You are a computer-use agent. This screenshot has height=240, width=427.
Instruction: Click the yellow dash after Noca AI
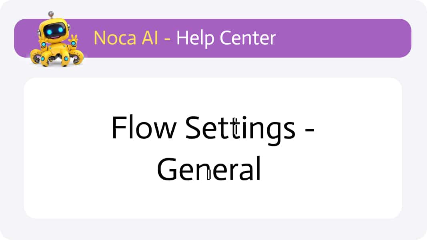(167, 39)
